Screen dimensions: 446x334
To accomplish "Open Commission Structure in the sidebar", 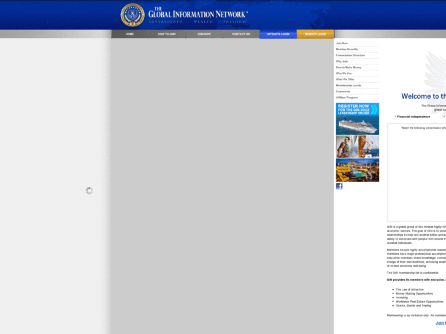I will coord(350,55).
